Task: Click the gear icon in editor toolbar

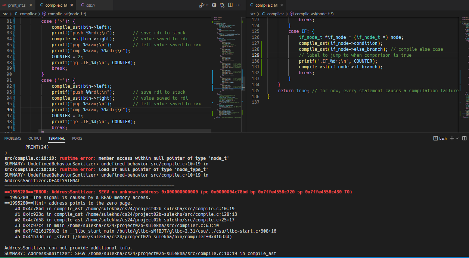Action: (214, 5)
